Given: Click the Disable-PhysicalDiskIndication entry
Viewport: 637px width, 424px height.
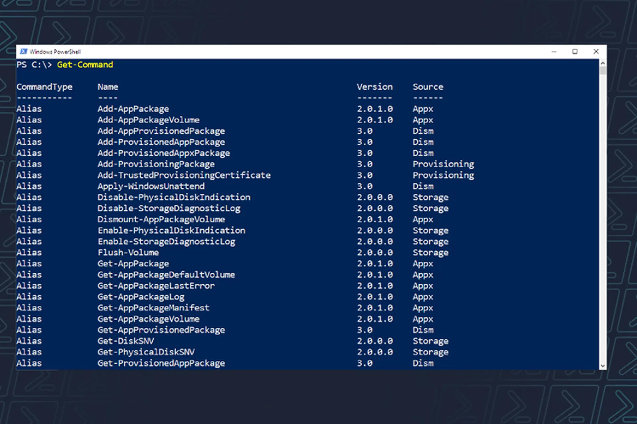Looking at the screenshot, I should (x=174, y=197).
